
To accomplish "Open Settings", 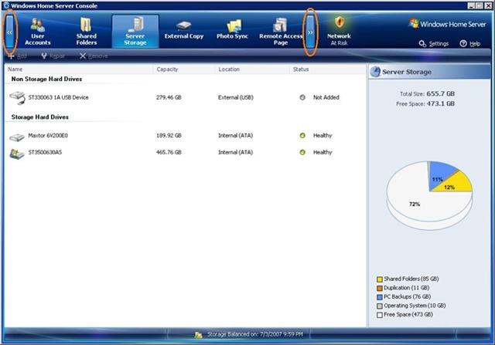I will [x=434, y=43].
